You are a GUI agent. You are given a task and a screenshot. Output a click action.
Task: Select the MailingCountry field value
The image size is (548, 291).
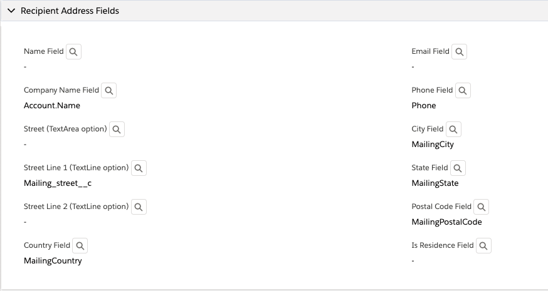click(53, 261)
